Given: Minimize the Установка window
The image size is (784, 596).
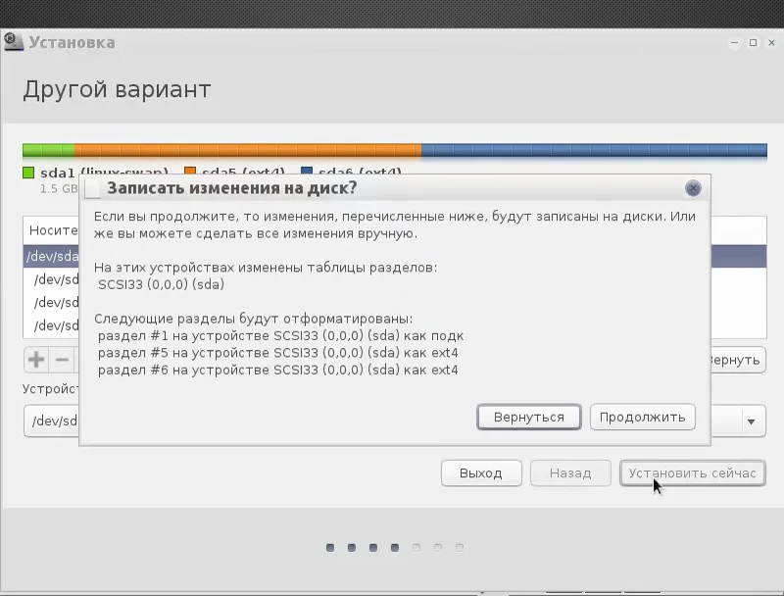Looking at the screenshot, I should point(734,43).
